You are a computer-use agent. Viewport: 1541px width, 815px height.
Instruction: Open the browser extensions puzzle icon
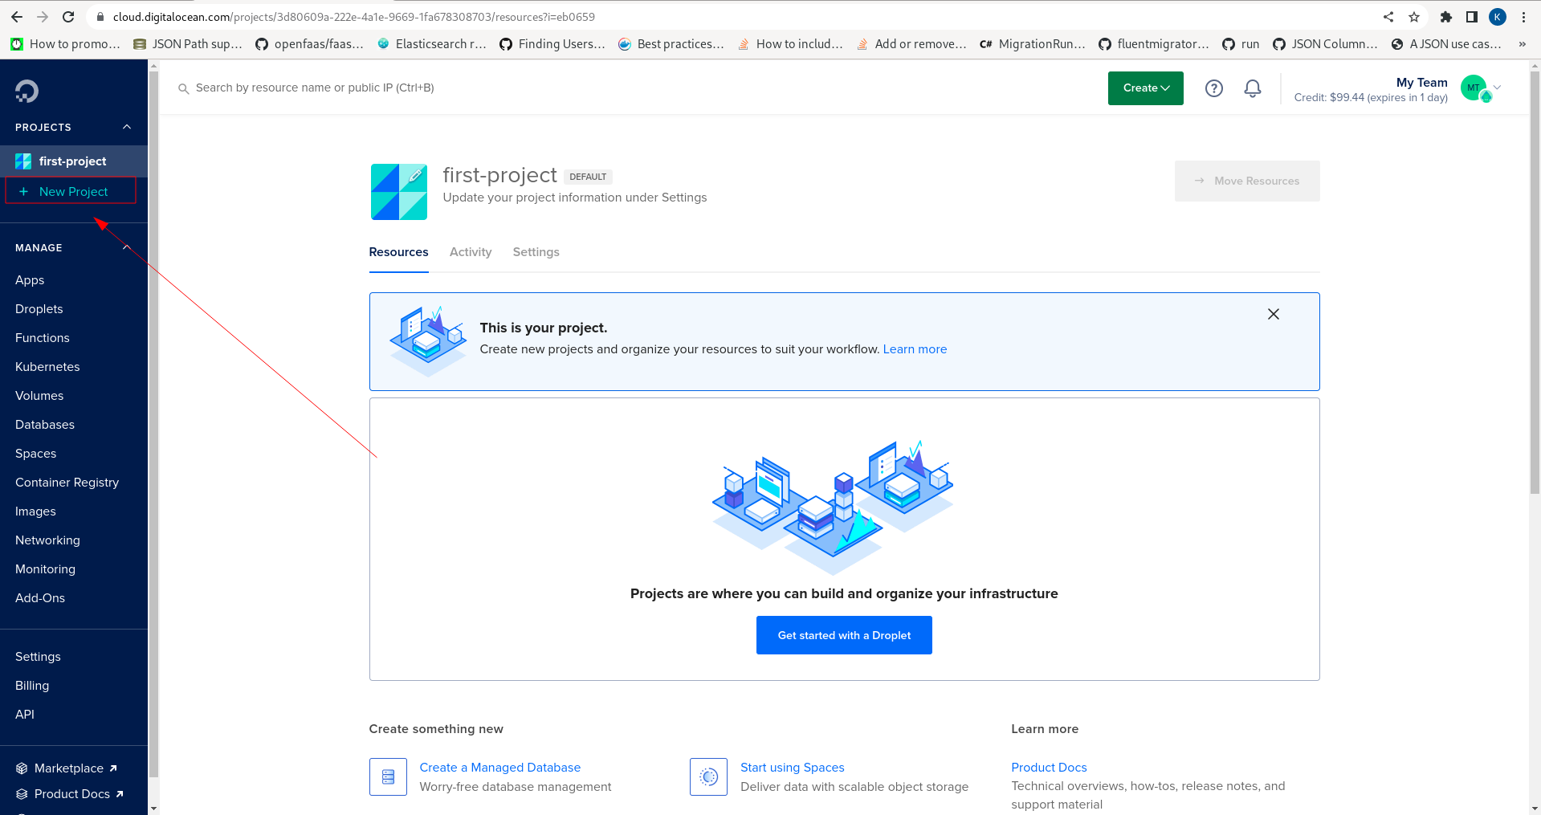(1446, 17)
